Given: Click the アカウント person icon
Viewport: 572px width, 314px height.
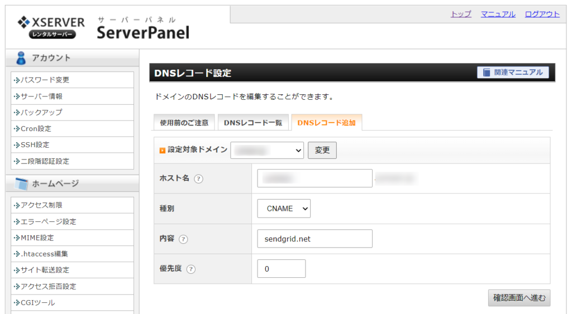Looking at the screenshot, I should [x=21, y=58].
